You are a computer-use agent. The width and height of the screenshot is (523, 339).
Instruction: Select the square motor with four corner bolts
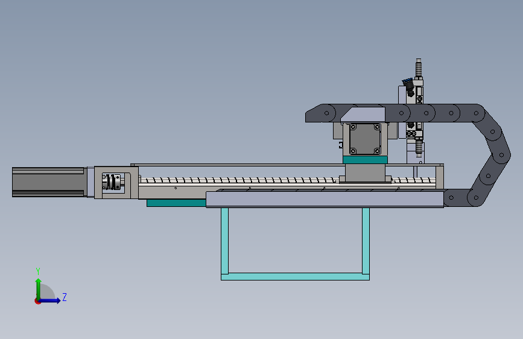[365, 139]
